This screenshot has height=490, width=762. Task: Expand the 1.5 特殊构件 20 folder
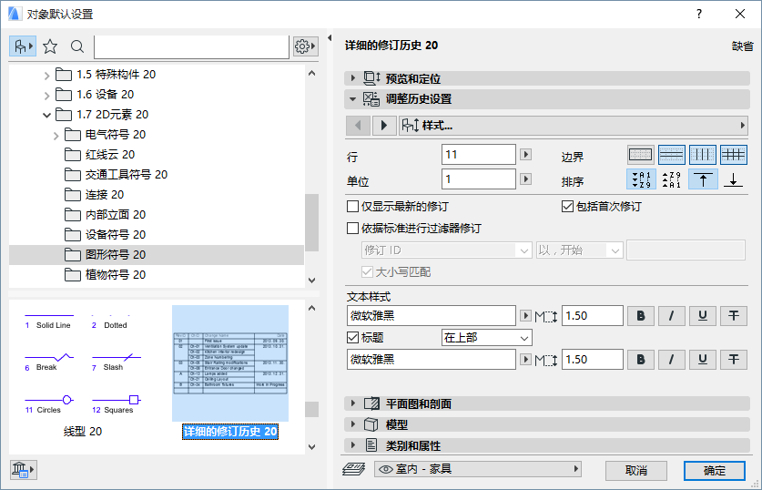pyautogui.click(x=46, y=76)
